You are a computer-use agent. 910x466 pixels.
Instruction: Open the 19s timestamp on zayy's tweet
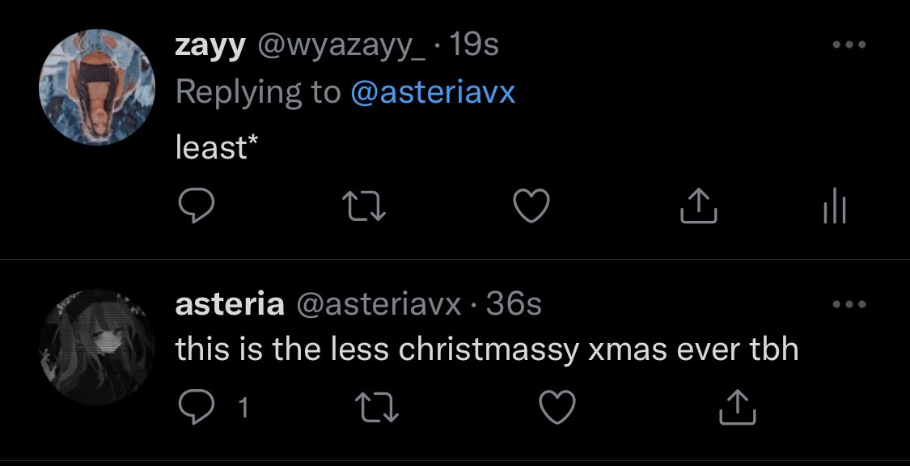pyautogui.click(x=474, y=45)
